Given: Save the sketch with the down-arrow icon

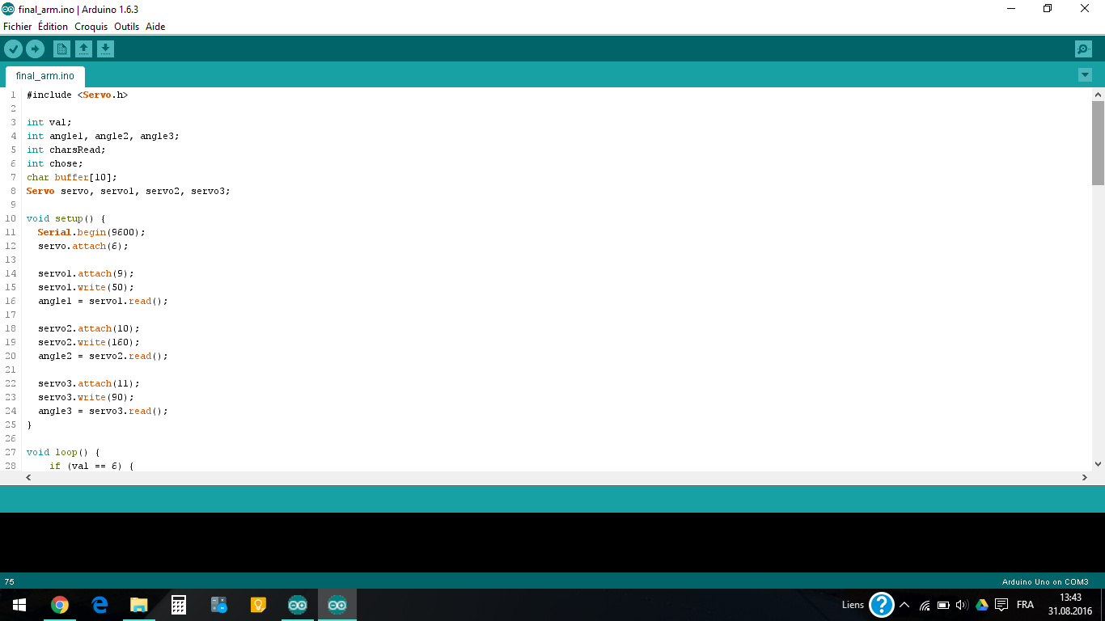Looking at the screenshot, I should click(x=105, y=49).
